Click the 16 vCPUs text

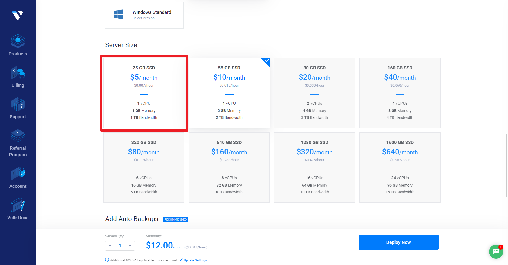314,178
